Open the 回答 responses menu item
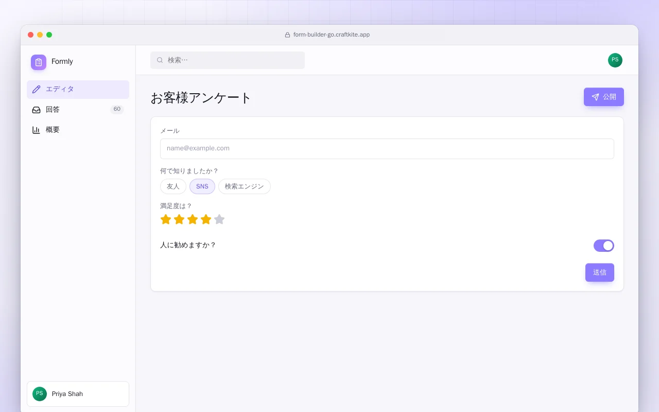 pos(78,110)
